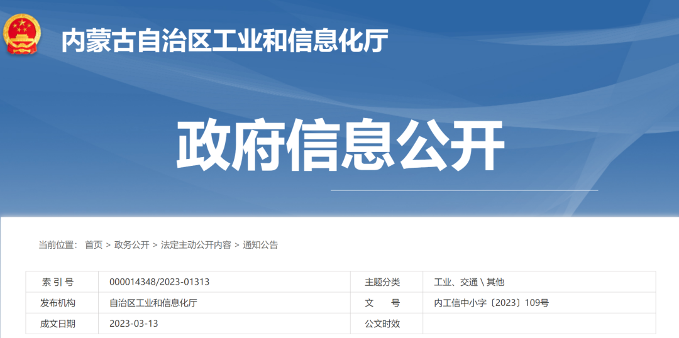This screenshot has width=679, height=338.
Task: Open 政务公开 breadcrumb link
Action: tap(131, 245)
